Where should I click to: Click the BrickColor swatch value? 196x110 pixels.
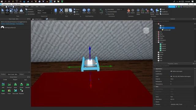(x=171, y=71)
